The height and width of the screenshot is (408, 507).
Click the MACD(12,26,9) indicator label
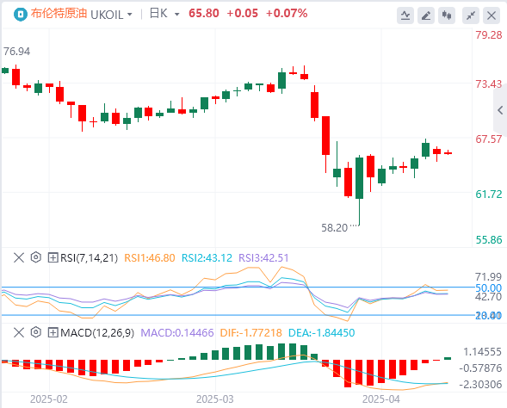(97, 332)
